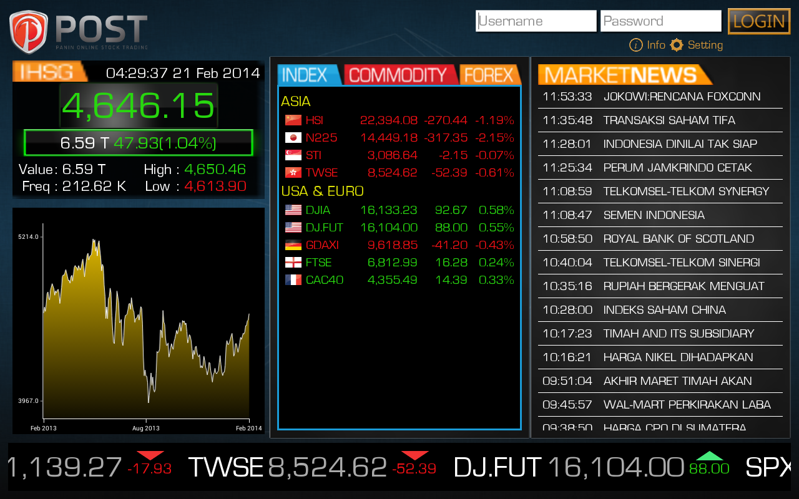Click the red down arrow above -52.39 in ticker
The width and height of the screenshot is (799, 499).
415,455
